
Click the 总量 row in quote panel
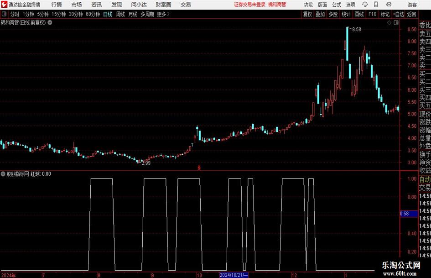pos(425,138)
